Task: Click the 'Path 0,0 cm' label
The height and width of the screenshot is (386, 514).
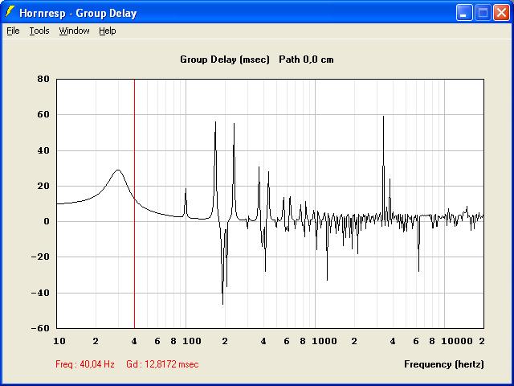Action: click(x=306, y=60)
